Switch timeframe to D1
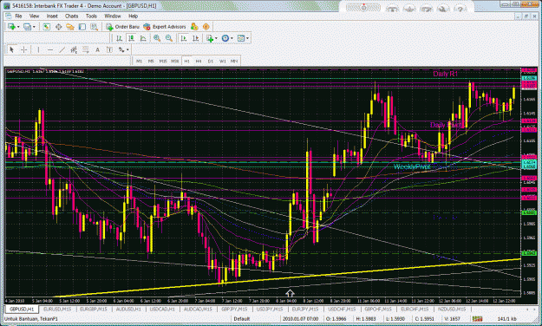This screenshot has height=326, width=542. (x=211, y=62)
